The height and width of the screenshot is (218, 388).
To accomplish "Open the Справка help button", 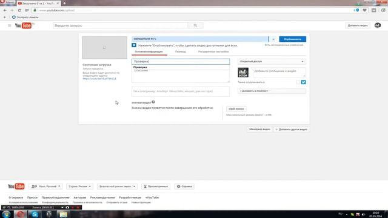I will pos(184,186).
